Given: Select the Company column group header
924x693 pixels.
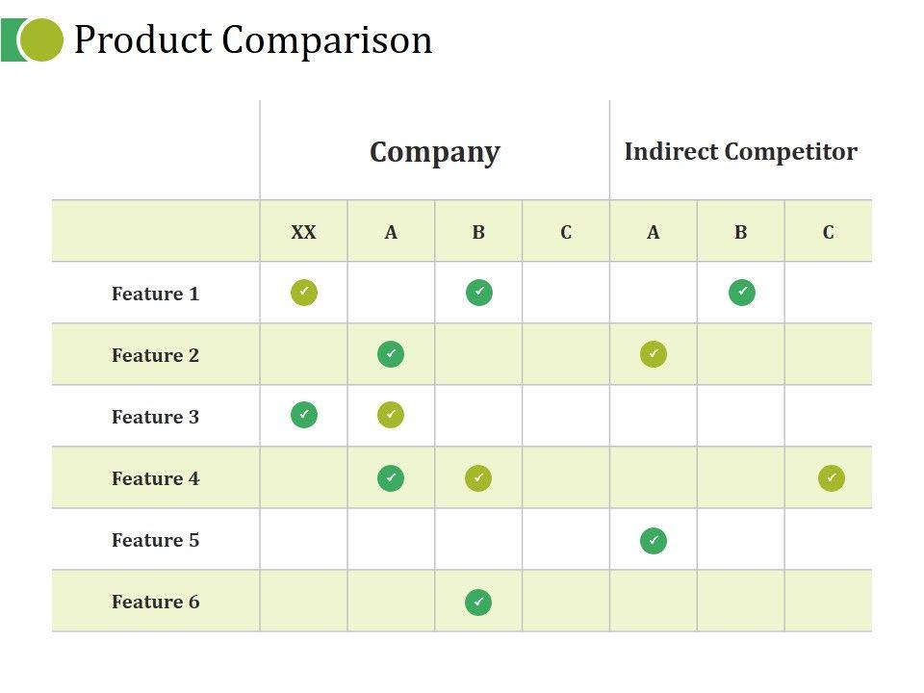Looking at the screenshot, I should (x=435, y=152).
